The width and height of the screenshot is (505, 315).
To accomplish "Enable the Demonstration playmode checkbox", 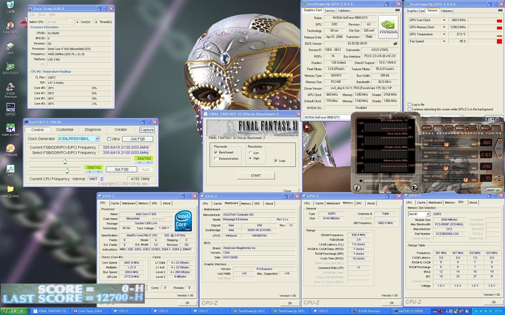I will [x=216, y=158].
